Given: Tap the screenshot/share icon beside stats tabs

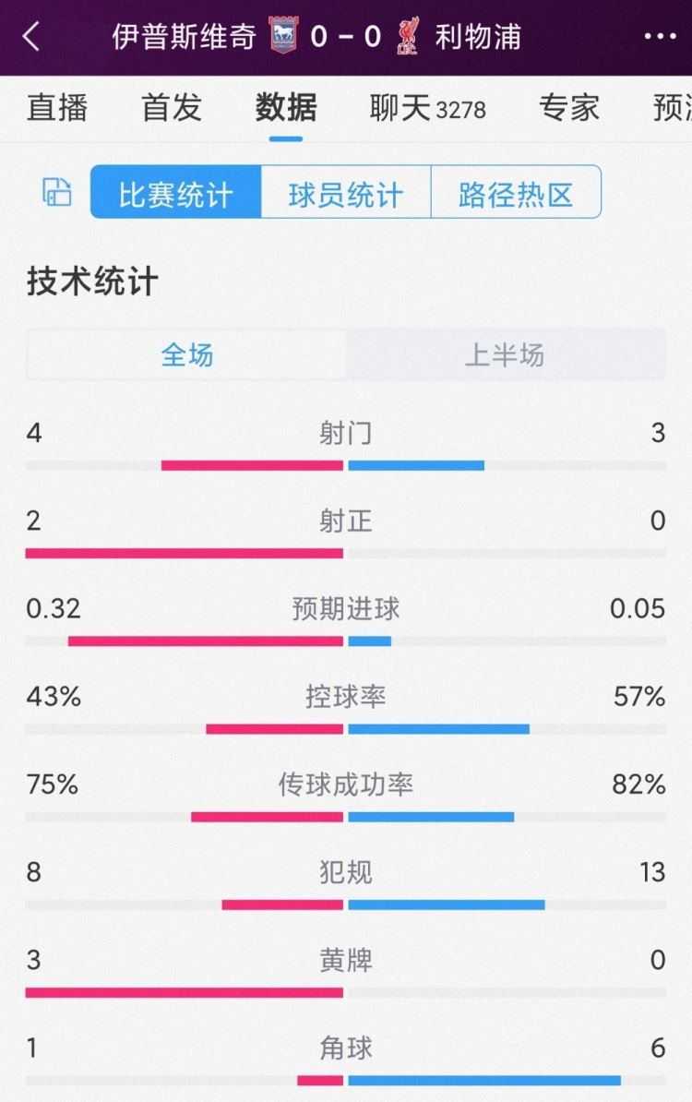Looking at the screenshot, I should point(56,191).
